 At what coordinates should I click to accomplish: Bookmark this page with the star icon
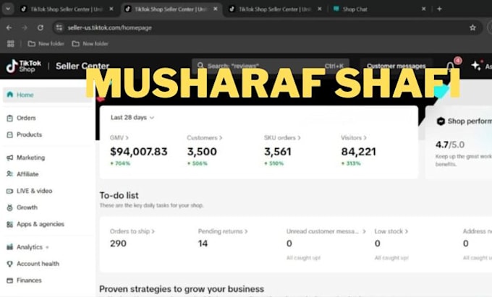click(x=472, y=27)
